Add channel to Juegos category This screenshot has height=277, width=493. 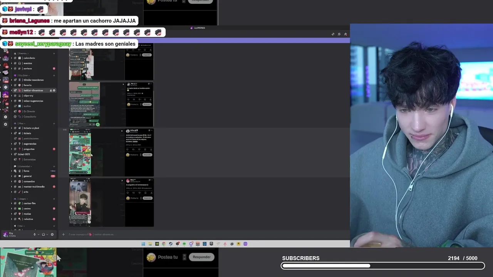click(54, 199)
